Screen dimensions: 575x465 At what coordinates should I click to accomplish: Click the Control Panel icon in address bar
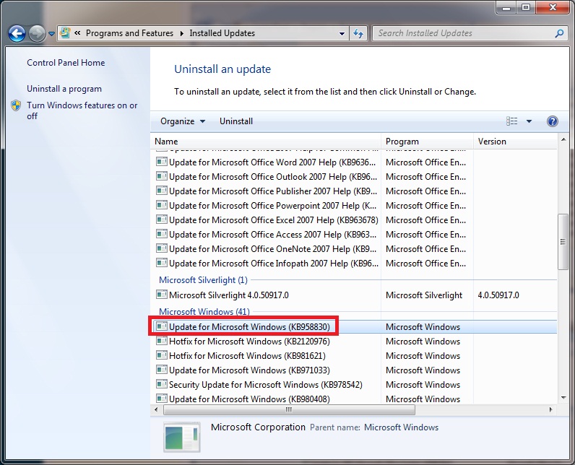pyautogui.click(x=65, y=33)
